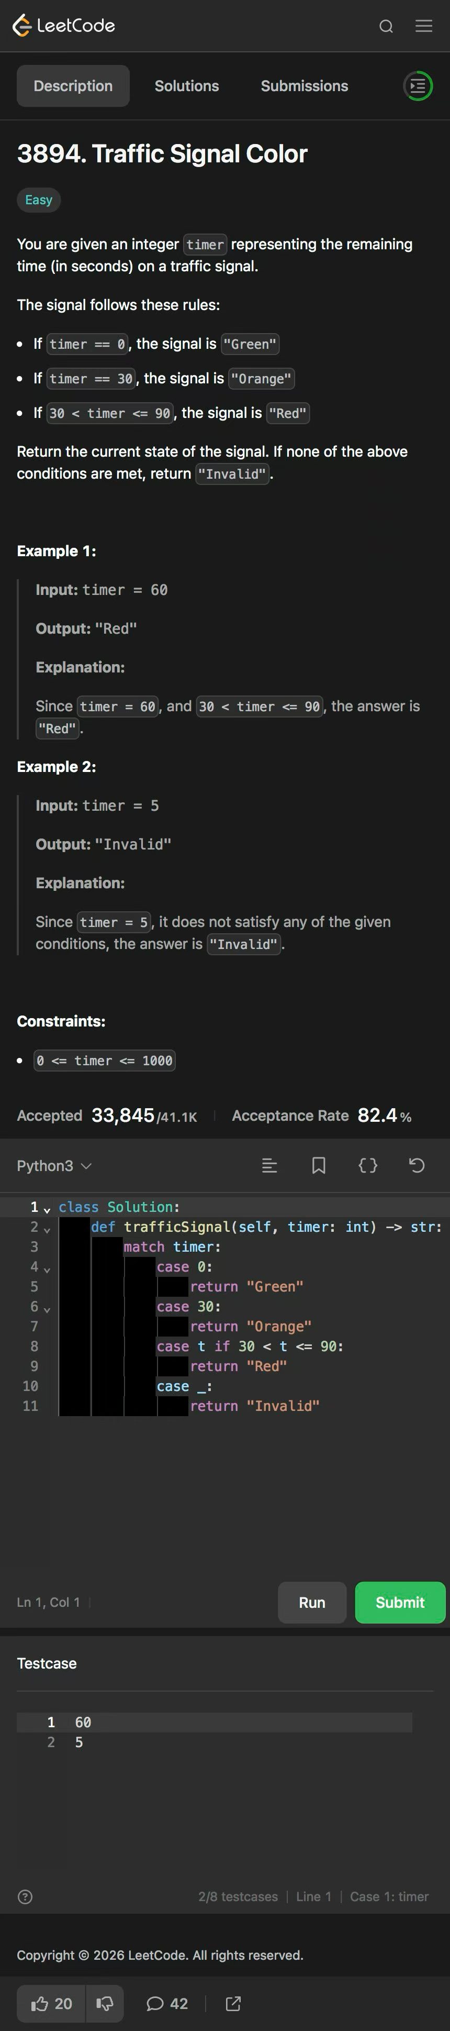The height and width of the screenshot is (2031, 450).
Task: Click testcase input line containing 60
Action: [83, 1722]
